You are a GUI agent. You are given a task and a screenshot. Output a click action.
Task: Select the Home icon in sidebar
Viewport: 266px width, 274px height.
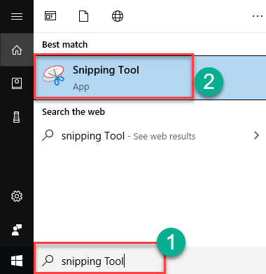tap(17, 50)
